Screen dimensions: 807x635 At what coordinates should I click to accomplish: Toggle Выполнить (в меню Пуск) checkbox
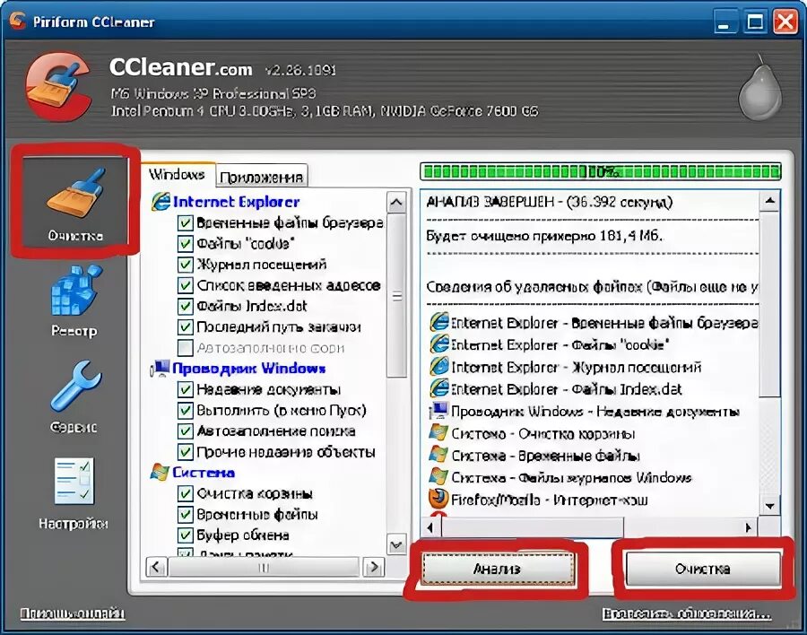pyautogui.click(x=185, y=411)
